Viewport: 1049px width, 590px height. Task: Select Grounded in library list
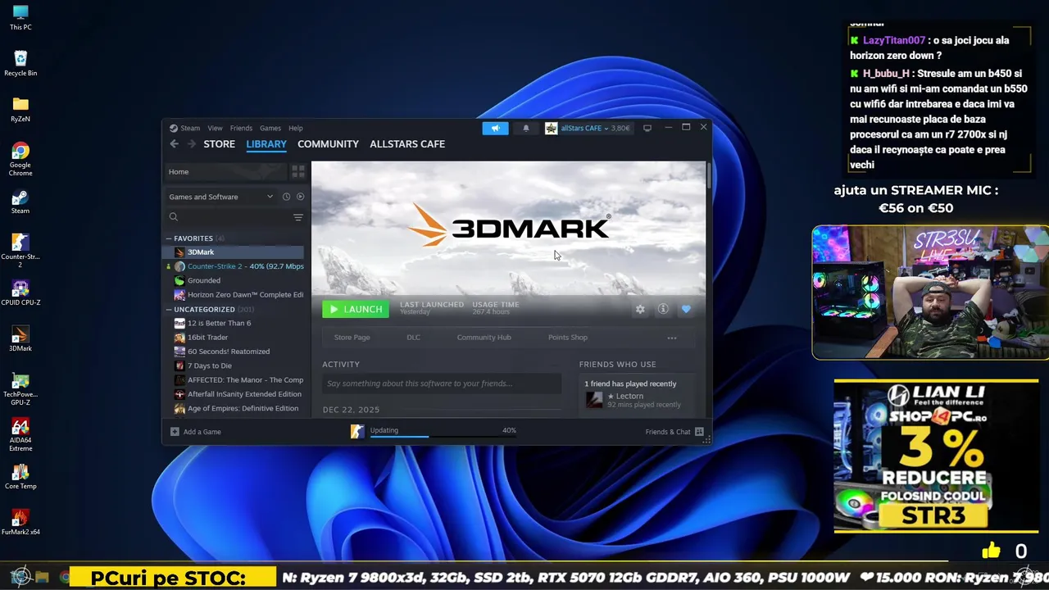(234, 280)
